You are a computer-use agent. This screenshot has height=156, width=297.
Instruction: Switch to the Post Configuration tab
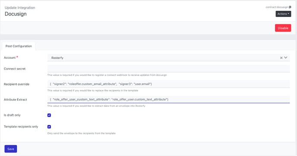click(19, 46)
